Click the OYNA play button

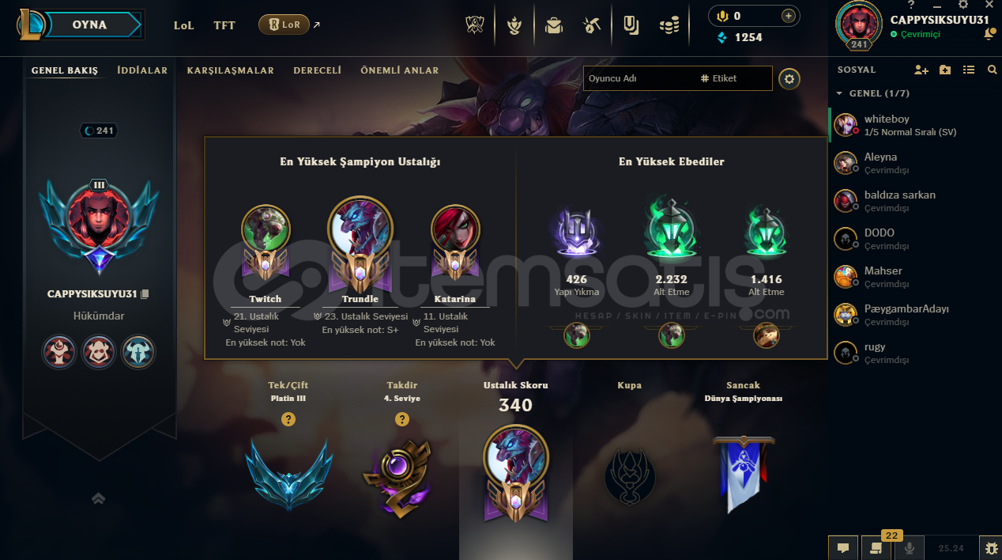90,25
